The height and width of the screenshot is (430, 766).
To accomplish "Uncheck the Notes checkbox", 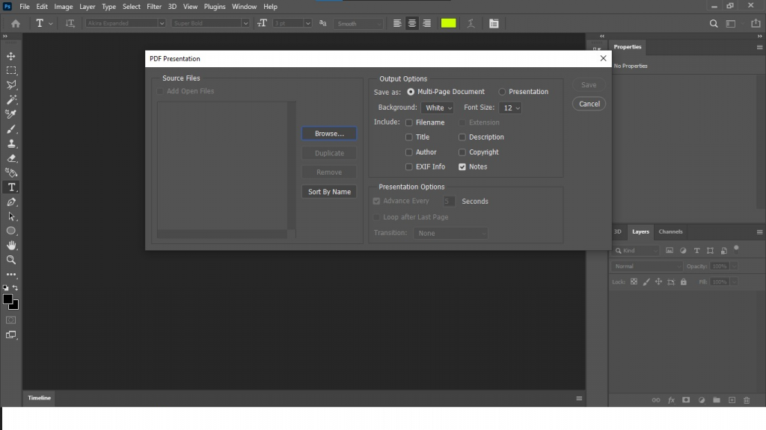I will click(x=462, y=166).
